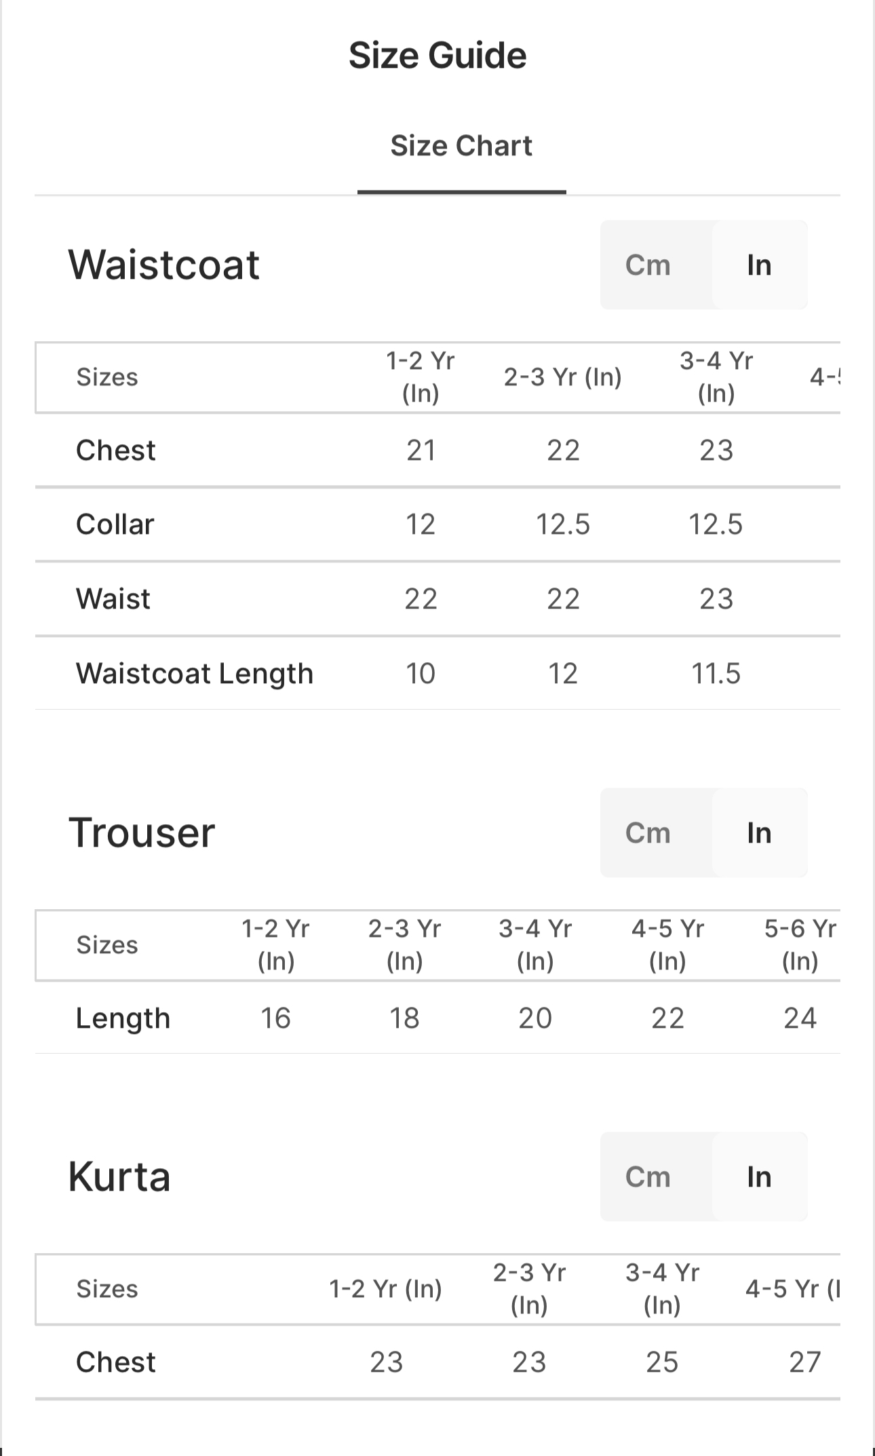Screen dimensions: 875x1456
Task: Click the Size Guide title
Action: click(437, 55)
